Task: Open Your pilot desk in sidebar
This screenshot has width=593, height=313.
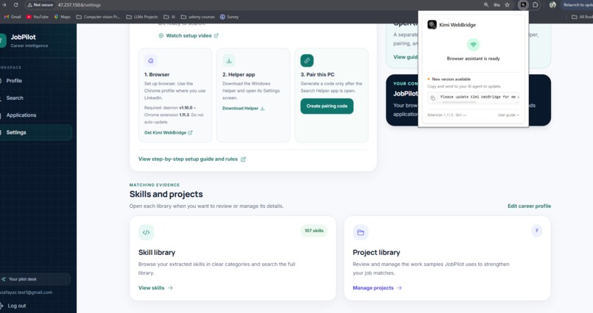Action: click(35, 279)
